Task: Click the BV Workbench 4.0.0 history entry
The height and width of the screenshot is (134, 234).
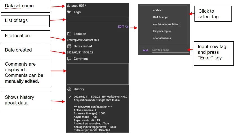Action: [100, 97]
